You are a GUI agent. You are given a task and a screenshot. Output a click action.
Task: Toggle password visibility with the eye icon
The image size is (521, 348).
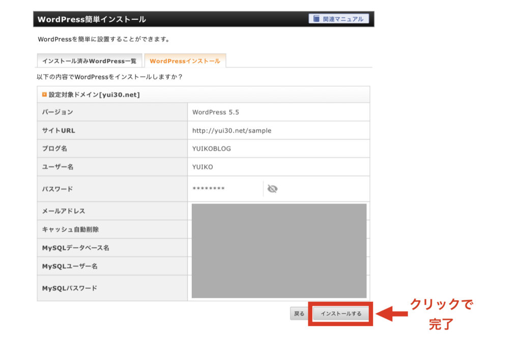(x=272, y=189)
